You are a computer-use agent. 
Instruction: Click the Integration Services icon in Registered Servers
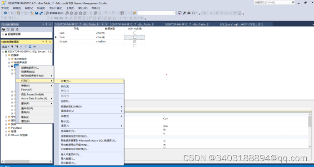(17, 29)
